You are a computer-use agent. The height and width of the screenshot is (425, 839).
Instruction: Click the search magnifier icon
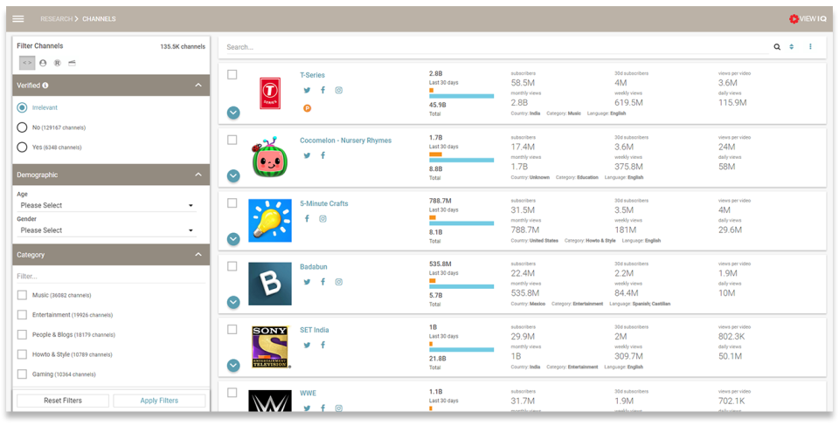[777, 47]
